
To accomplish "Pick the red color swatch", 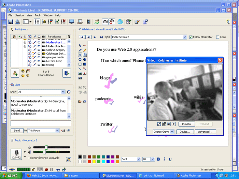I will 89,162.
